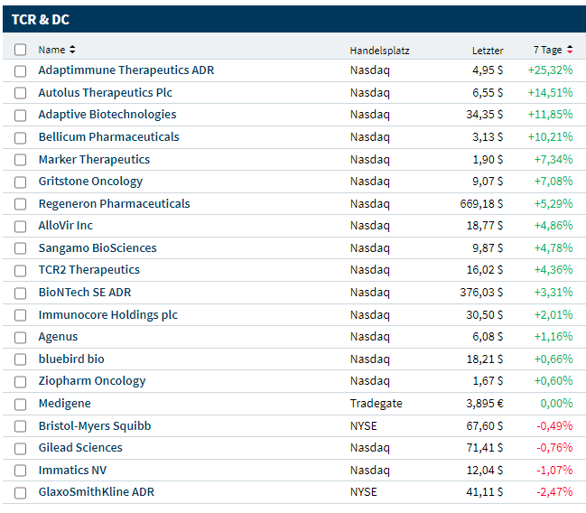This screenshot has height=513, width=586.
Task: Click the Letzter column header
Action: [488, 51]
